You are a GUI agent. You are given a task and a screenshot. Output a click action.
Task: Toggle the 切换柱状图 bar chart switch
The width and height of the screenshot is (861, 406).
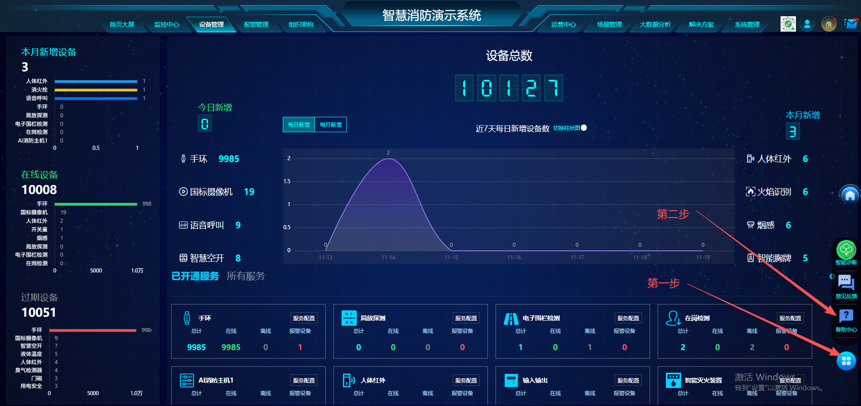(x=588, y=128)
